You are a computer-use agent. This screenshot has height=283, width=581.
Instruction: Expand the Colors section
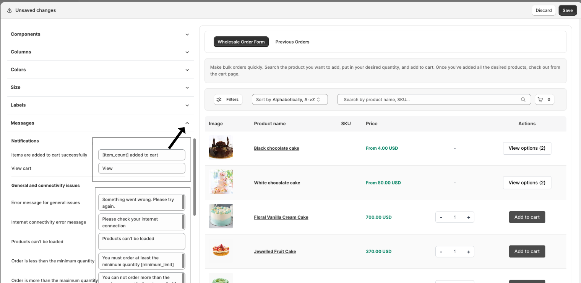click(x=187, y=70)
